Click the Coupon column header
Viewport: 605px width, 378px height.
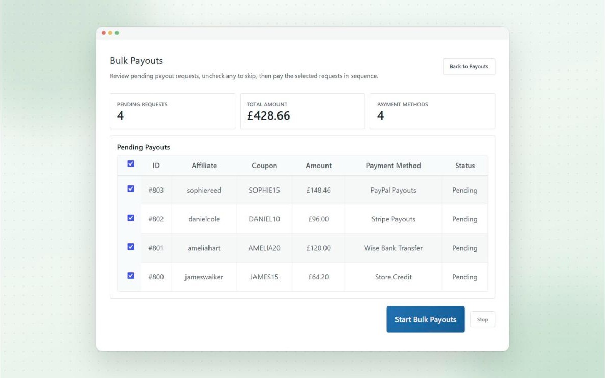264,166
